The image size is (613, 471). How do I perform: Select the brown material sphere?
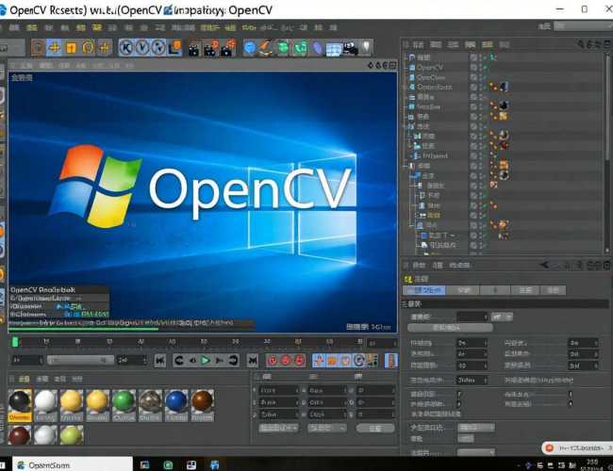(x=203, y=401)
